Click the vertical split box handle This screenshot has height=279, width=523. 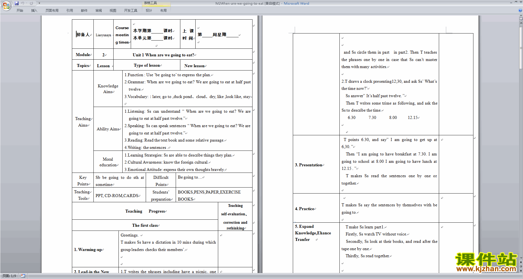point(521,16)
